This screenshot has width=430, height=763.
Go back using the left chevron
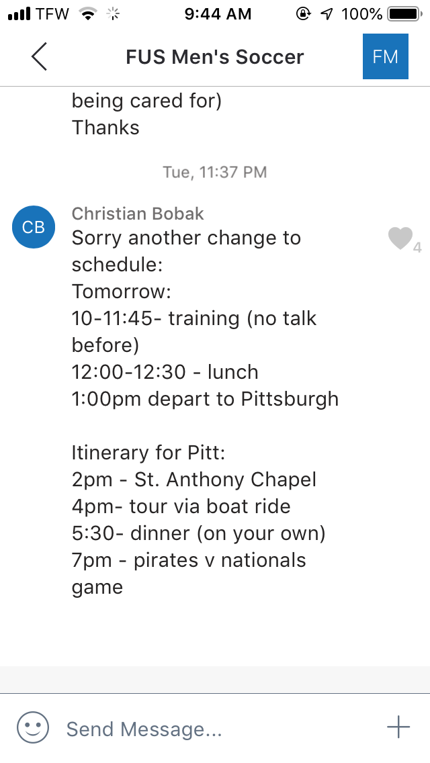coord(39,56)
